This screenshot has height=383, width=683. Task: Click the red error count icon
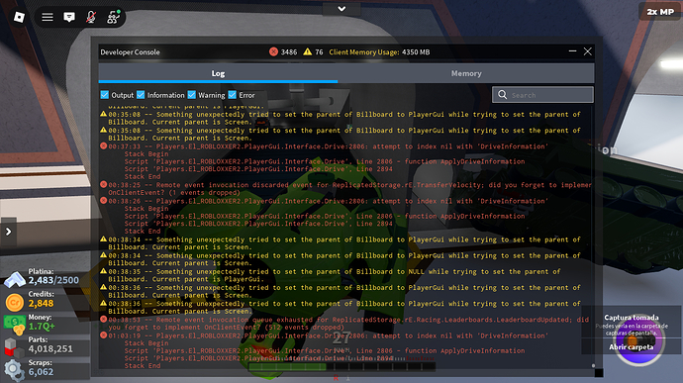click(273, 51)
